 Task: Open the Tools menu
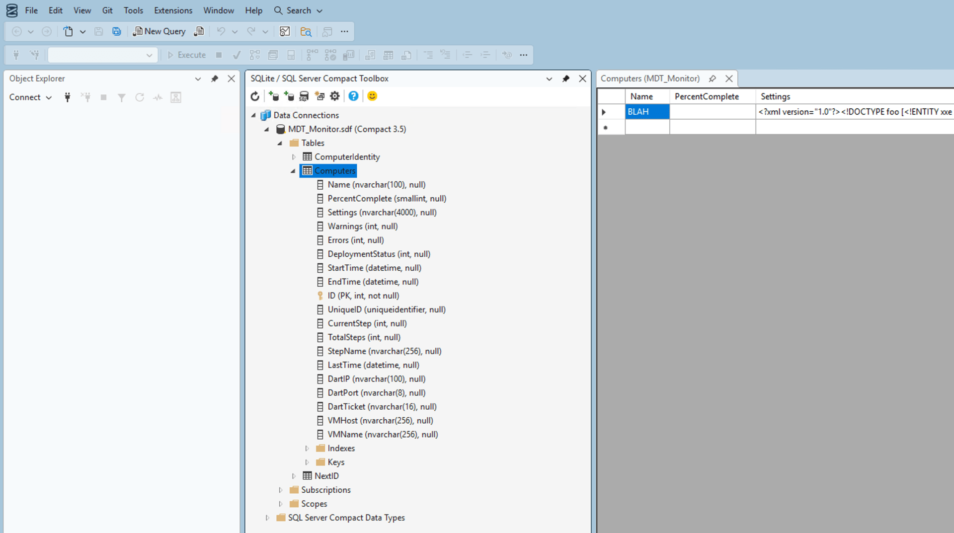coord(133,10)
